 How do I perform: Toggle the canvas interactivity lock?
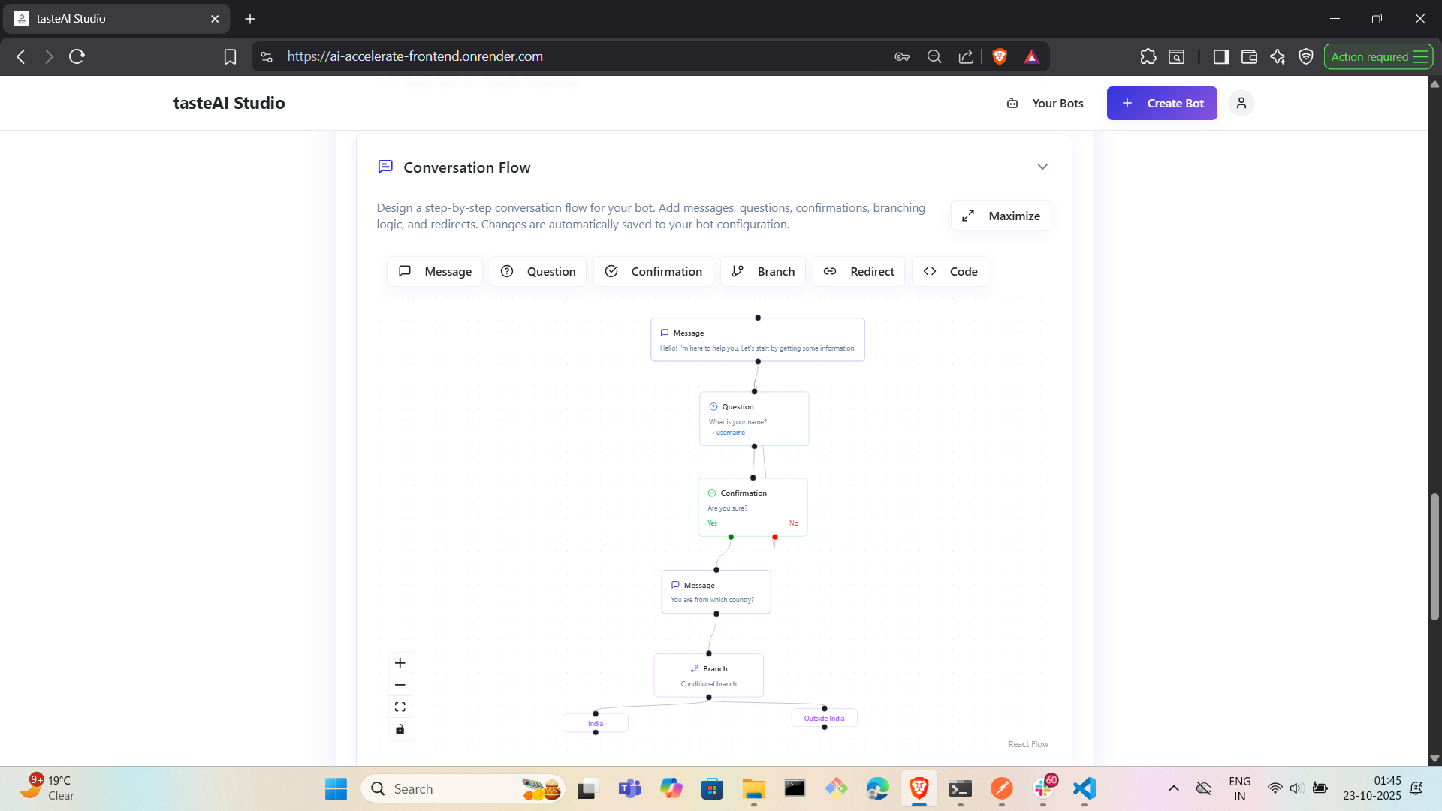[400, 729]
